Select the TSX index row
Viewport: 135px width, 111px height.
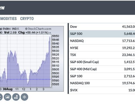(x=102, y=55)
